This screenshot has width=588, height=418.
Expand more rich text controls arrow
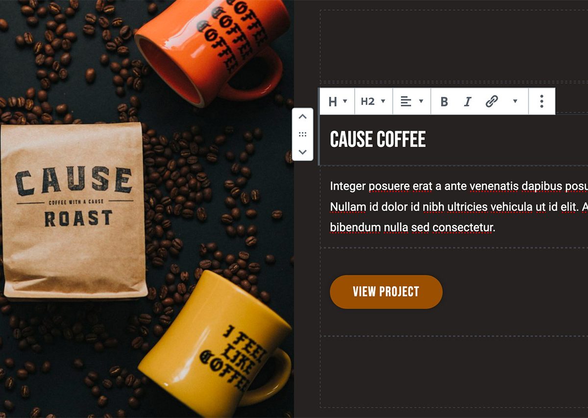point(515,101)
